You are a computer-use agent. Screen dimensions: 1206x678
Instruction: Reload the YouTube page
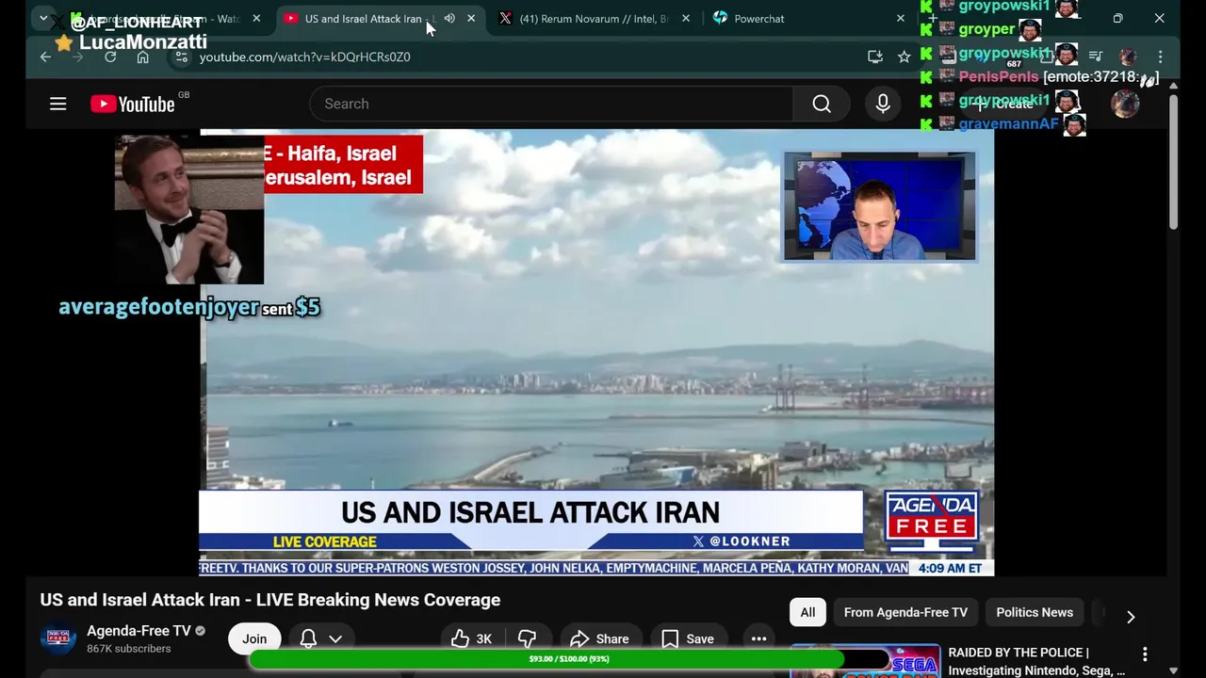[110, 56]
